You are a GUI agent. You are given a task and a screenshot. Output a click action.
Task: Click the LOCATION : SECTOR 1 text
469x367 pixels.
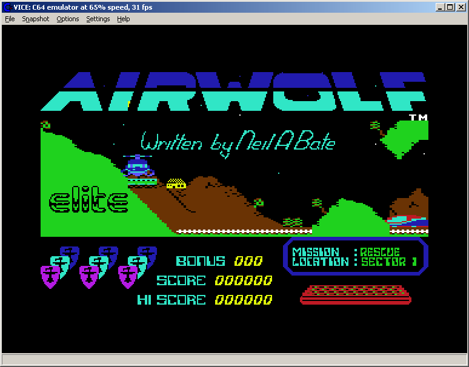tap(354, 262)
